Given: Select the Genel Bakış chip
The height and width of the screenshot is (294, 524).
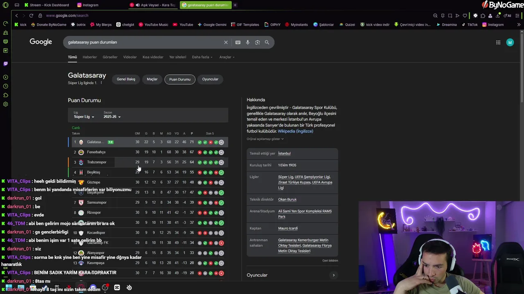Looking at the screenshot, I should 126,79.
